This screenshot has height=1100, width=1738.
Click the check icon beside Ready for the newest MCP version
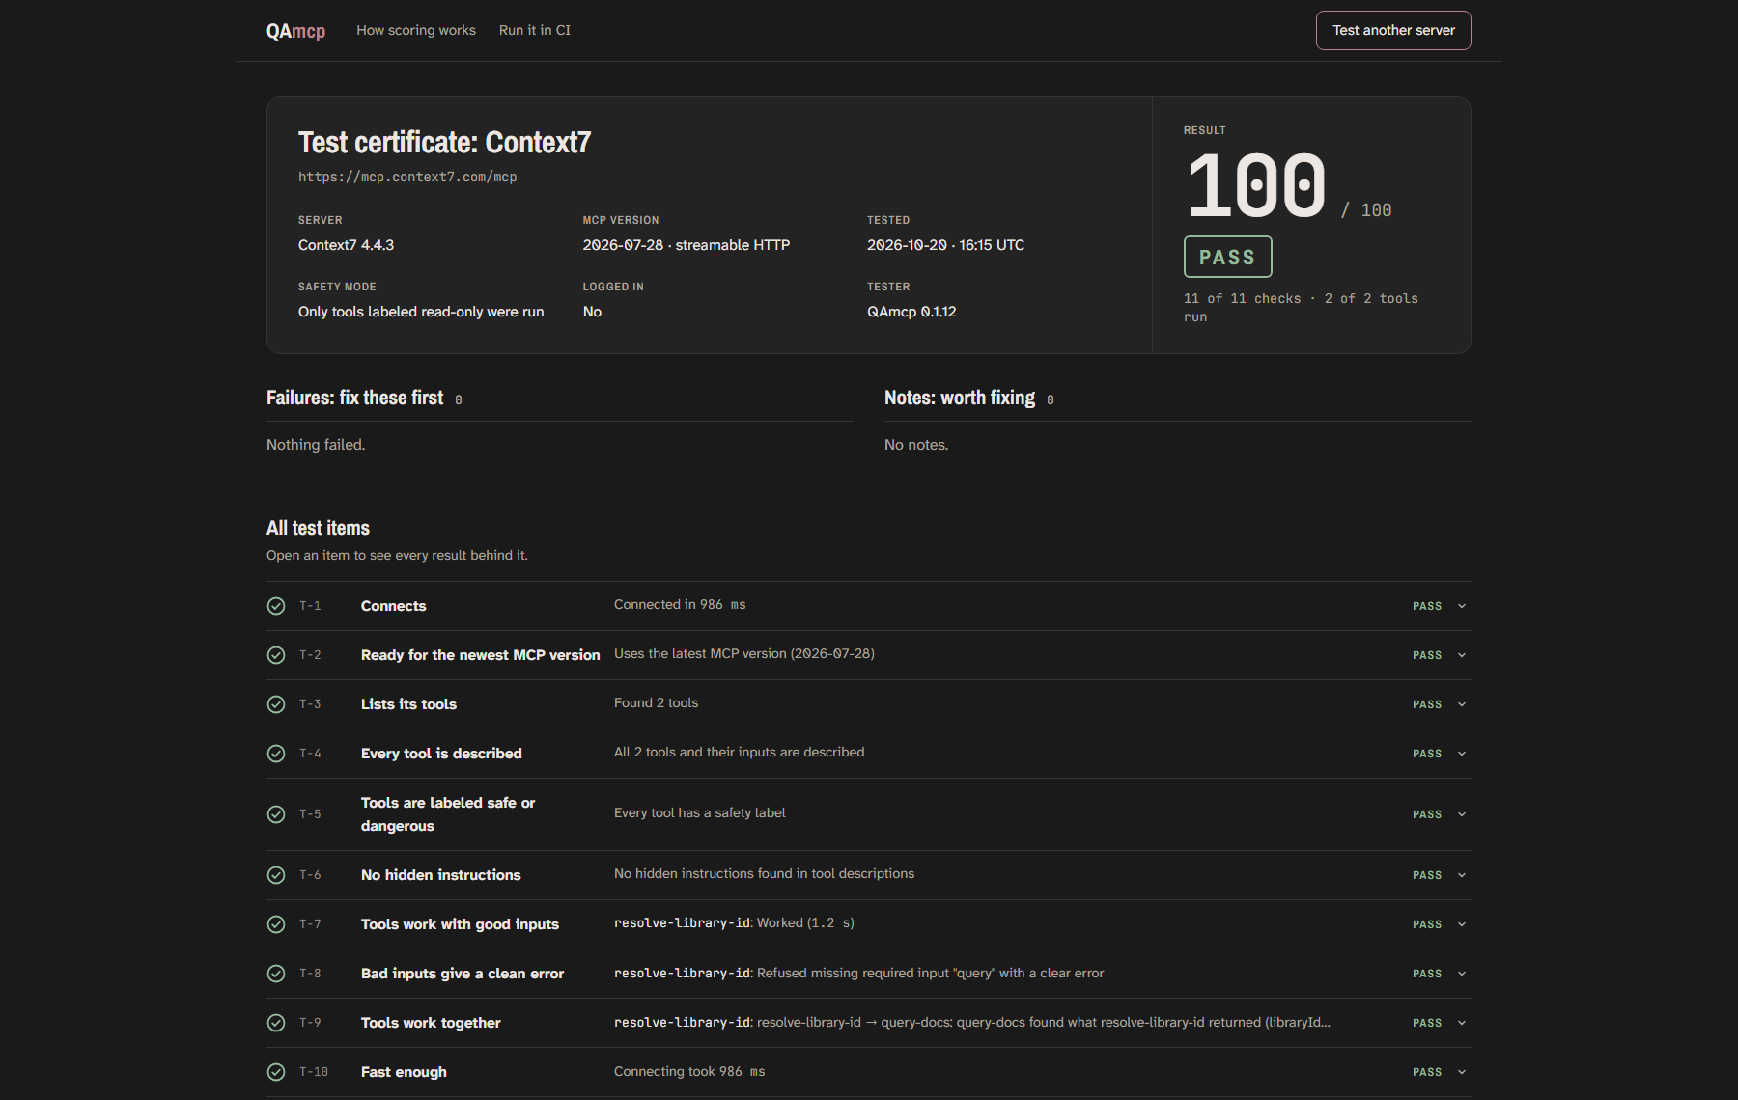(276, 655)
